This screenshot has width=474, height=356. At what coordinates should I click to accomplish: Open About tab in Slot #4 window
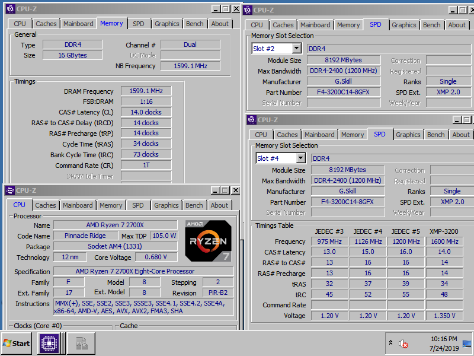461,135
